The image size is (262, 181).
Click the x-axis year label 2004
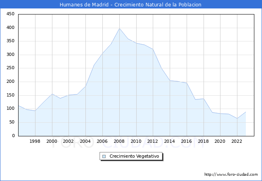[x=85, y=141]
